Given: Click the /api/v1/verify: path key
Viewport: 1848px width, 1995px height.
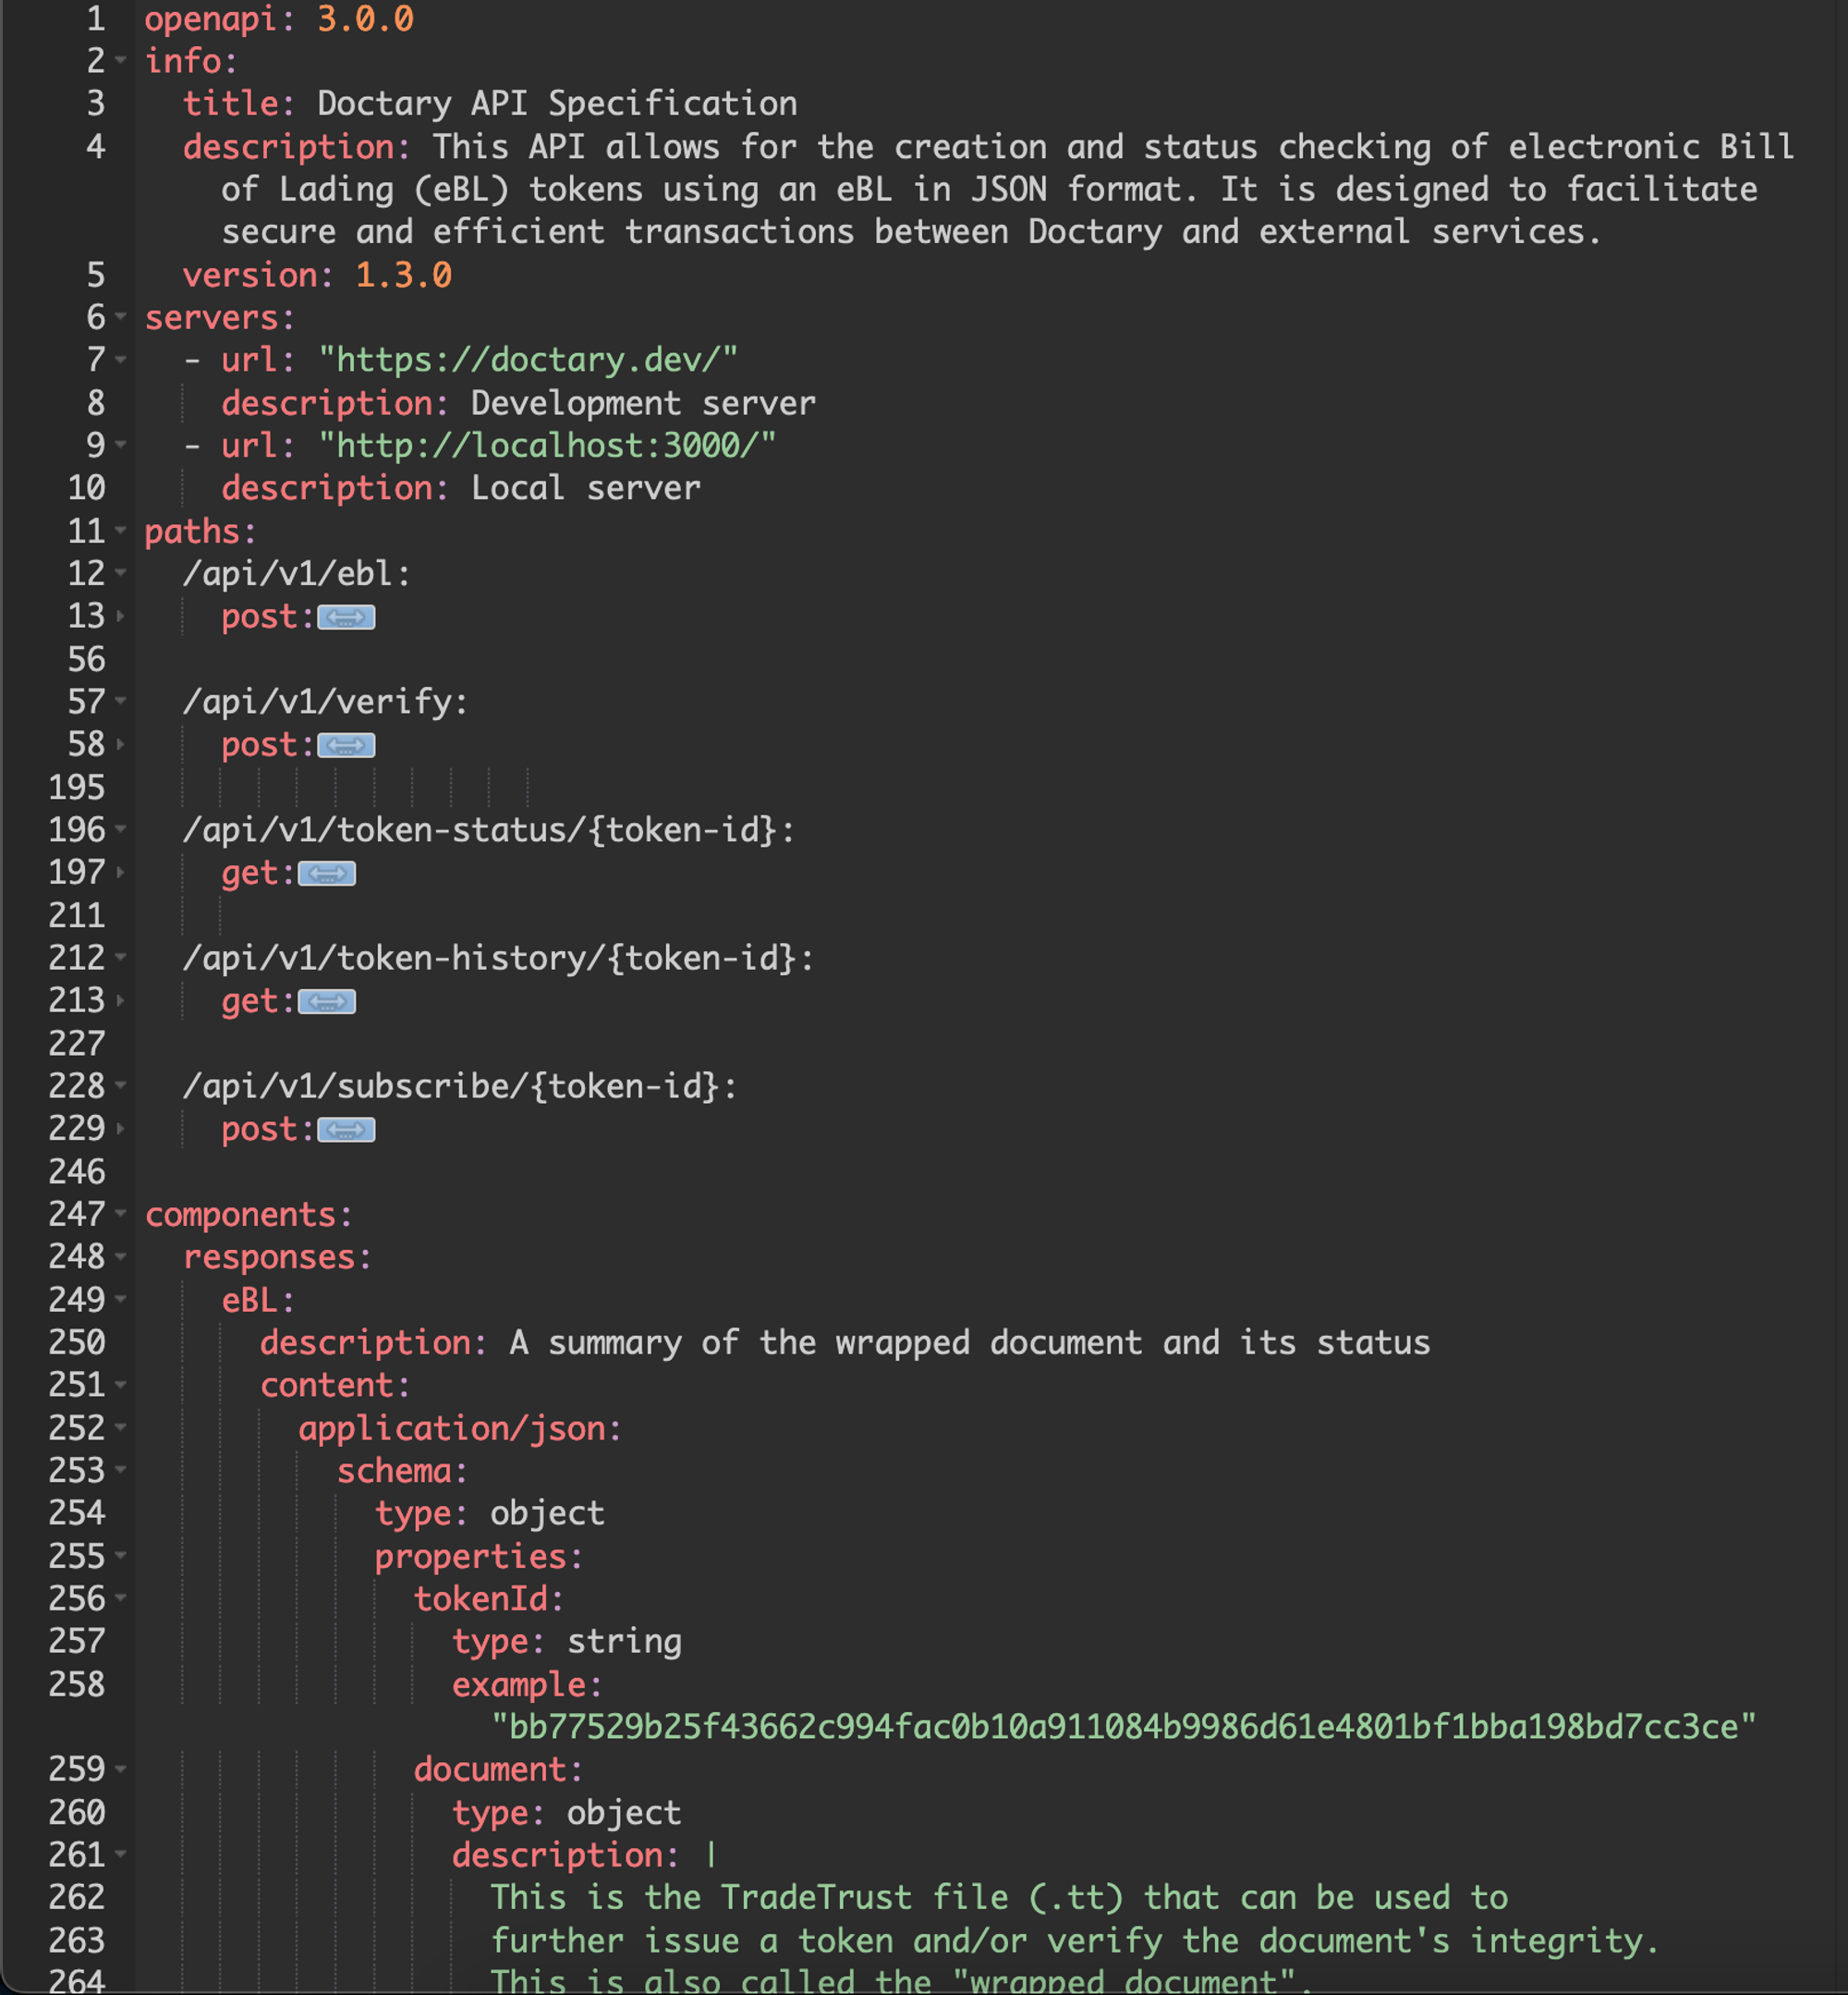Looking at the screenshot, I should pos(326,702).
